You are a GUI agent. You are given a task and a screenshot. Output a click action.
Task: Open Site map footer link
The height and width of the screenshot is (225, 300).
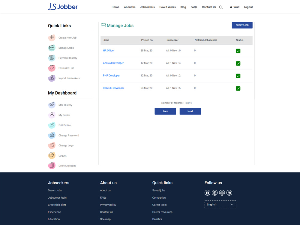[105, 219]
